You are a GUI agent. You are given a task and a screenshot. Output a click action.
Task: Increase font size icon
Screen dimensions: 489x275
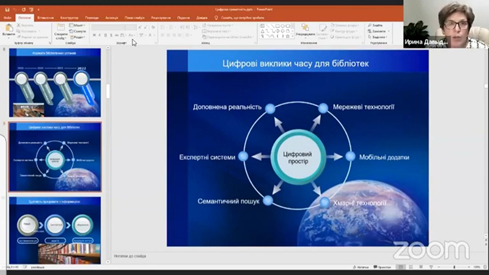(140, 27)
